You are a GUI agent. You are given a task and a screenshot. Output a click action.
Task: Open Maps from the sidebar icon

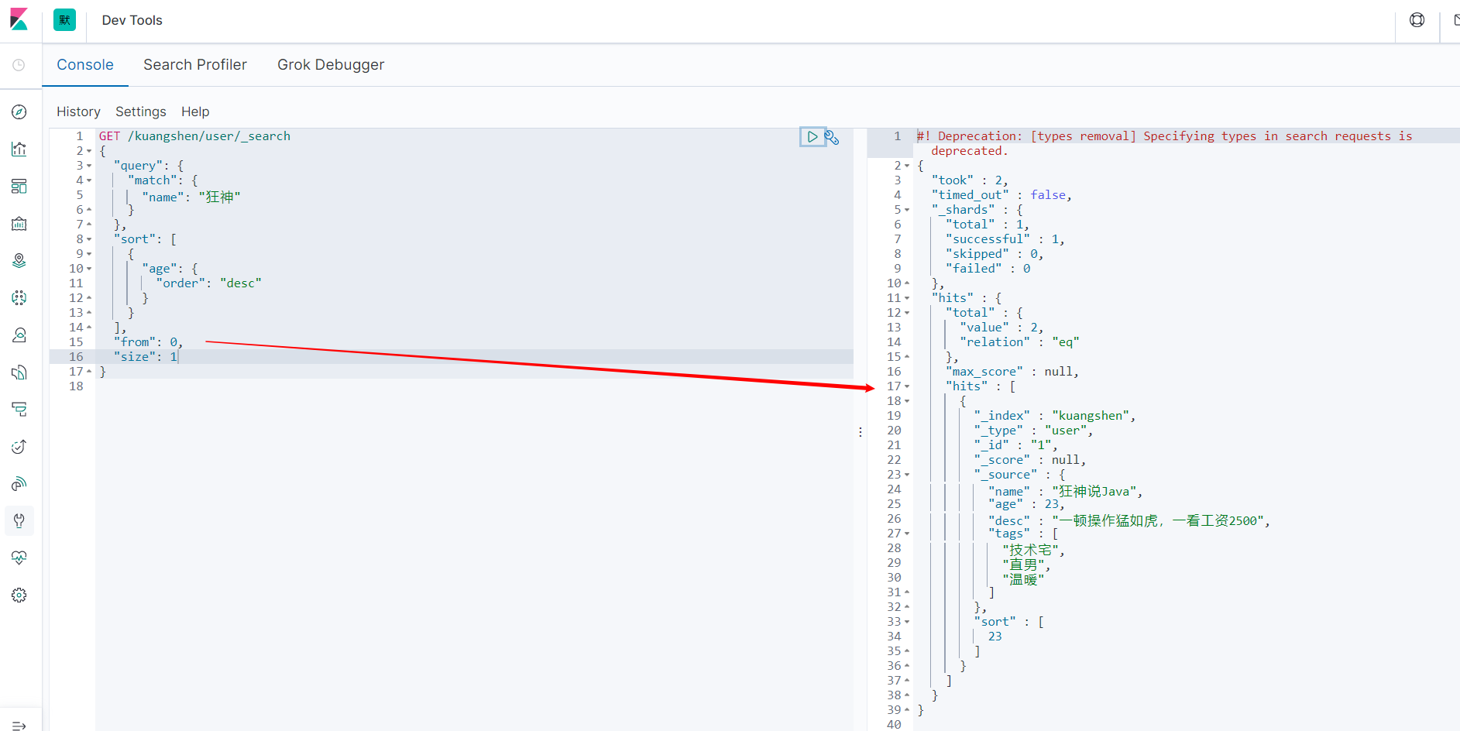click(19, 261)
